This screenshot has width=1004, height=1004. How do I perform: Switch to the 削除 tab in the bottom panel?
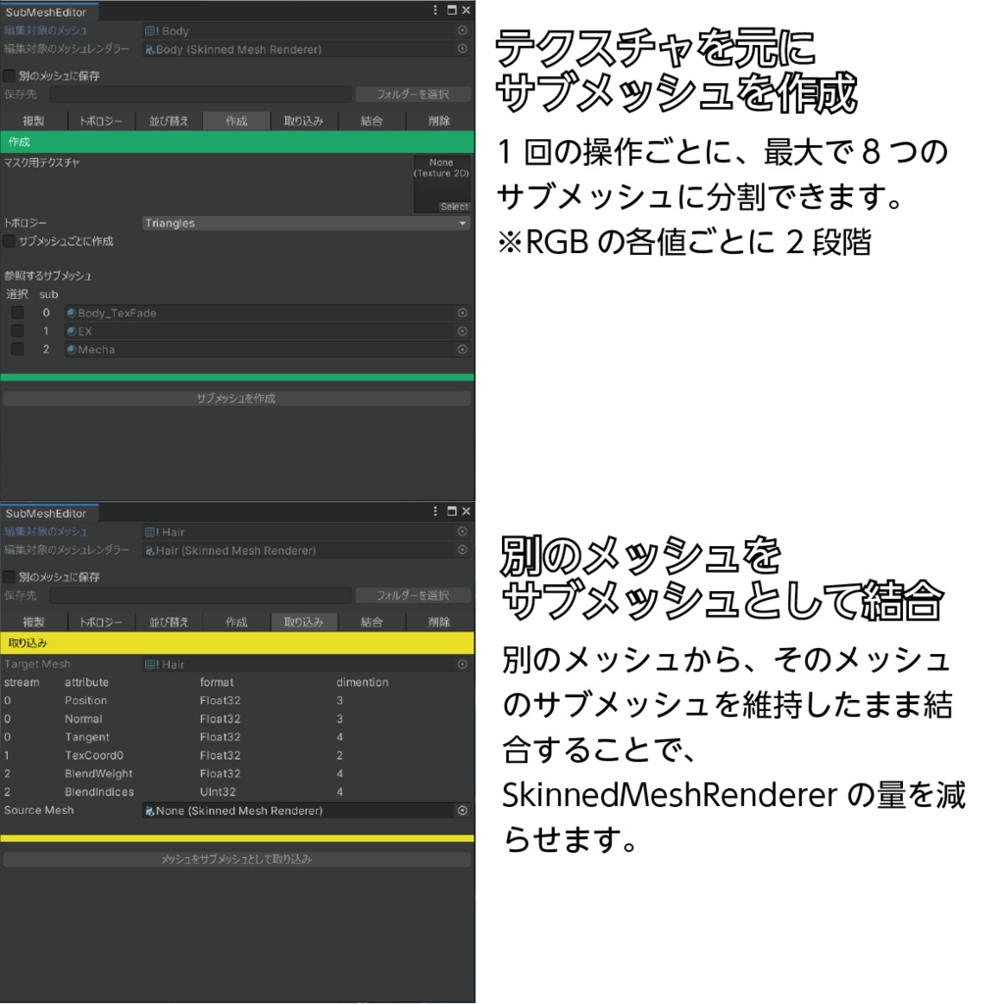[x=439, y=621]
